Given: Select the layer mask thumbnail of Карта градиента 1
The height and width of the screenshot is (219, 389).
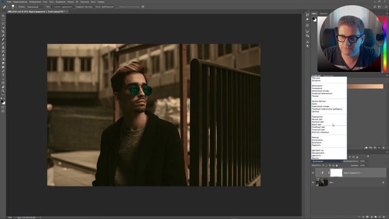Looking at the screenshot, I should 336,173.
